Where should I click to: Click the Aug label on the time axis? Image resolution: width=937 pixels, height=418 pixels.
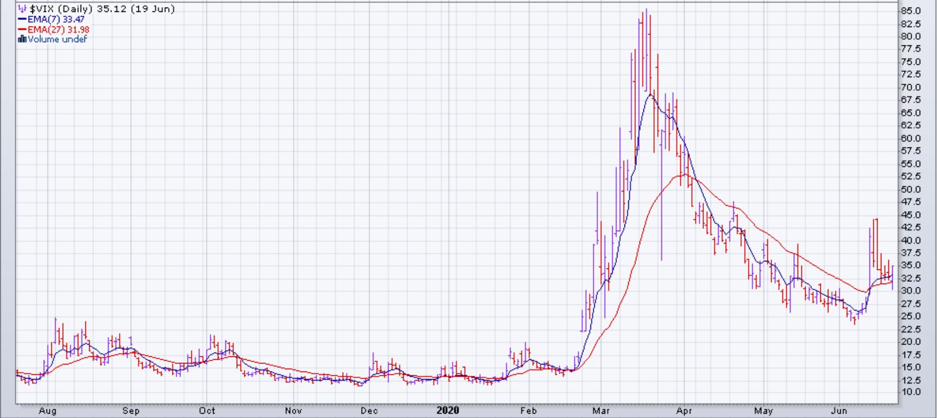pyautogui.click(x=48, y=411)
